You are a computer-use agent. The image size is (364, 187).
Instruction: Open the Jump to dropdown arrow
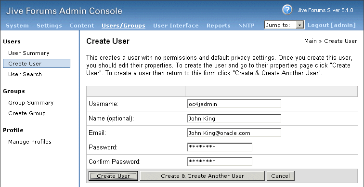click(300, 25)
